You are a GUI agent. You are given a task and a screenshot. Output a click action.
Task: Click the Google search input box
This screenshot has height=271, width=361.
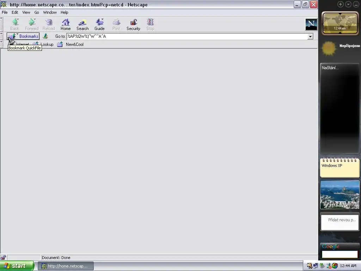339,254
